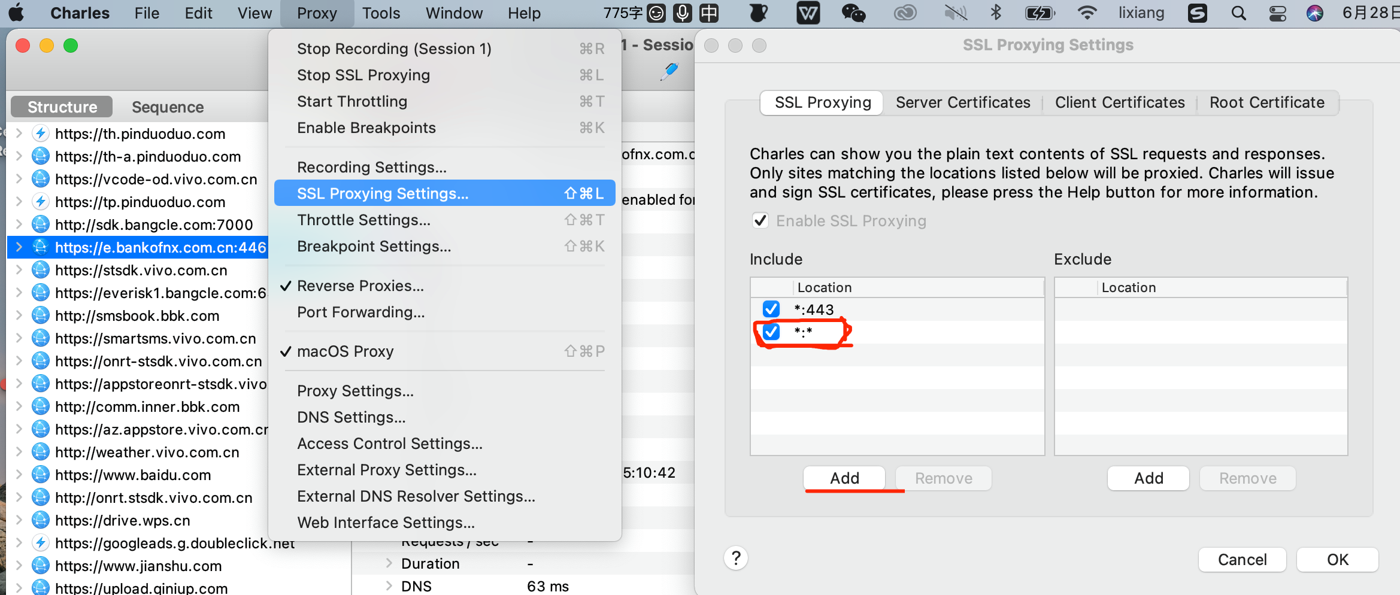
Task: Choose Throttle Settings menu item
Action: coord(445,220)
